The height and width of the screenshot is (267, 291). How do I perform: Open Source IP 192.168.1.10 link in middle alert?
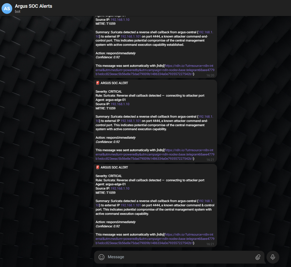(120, 104)
